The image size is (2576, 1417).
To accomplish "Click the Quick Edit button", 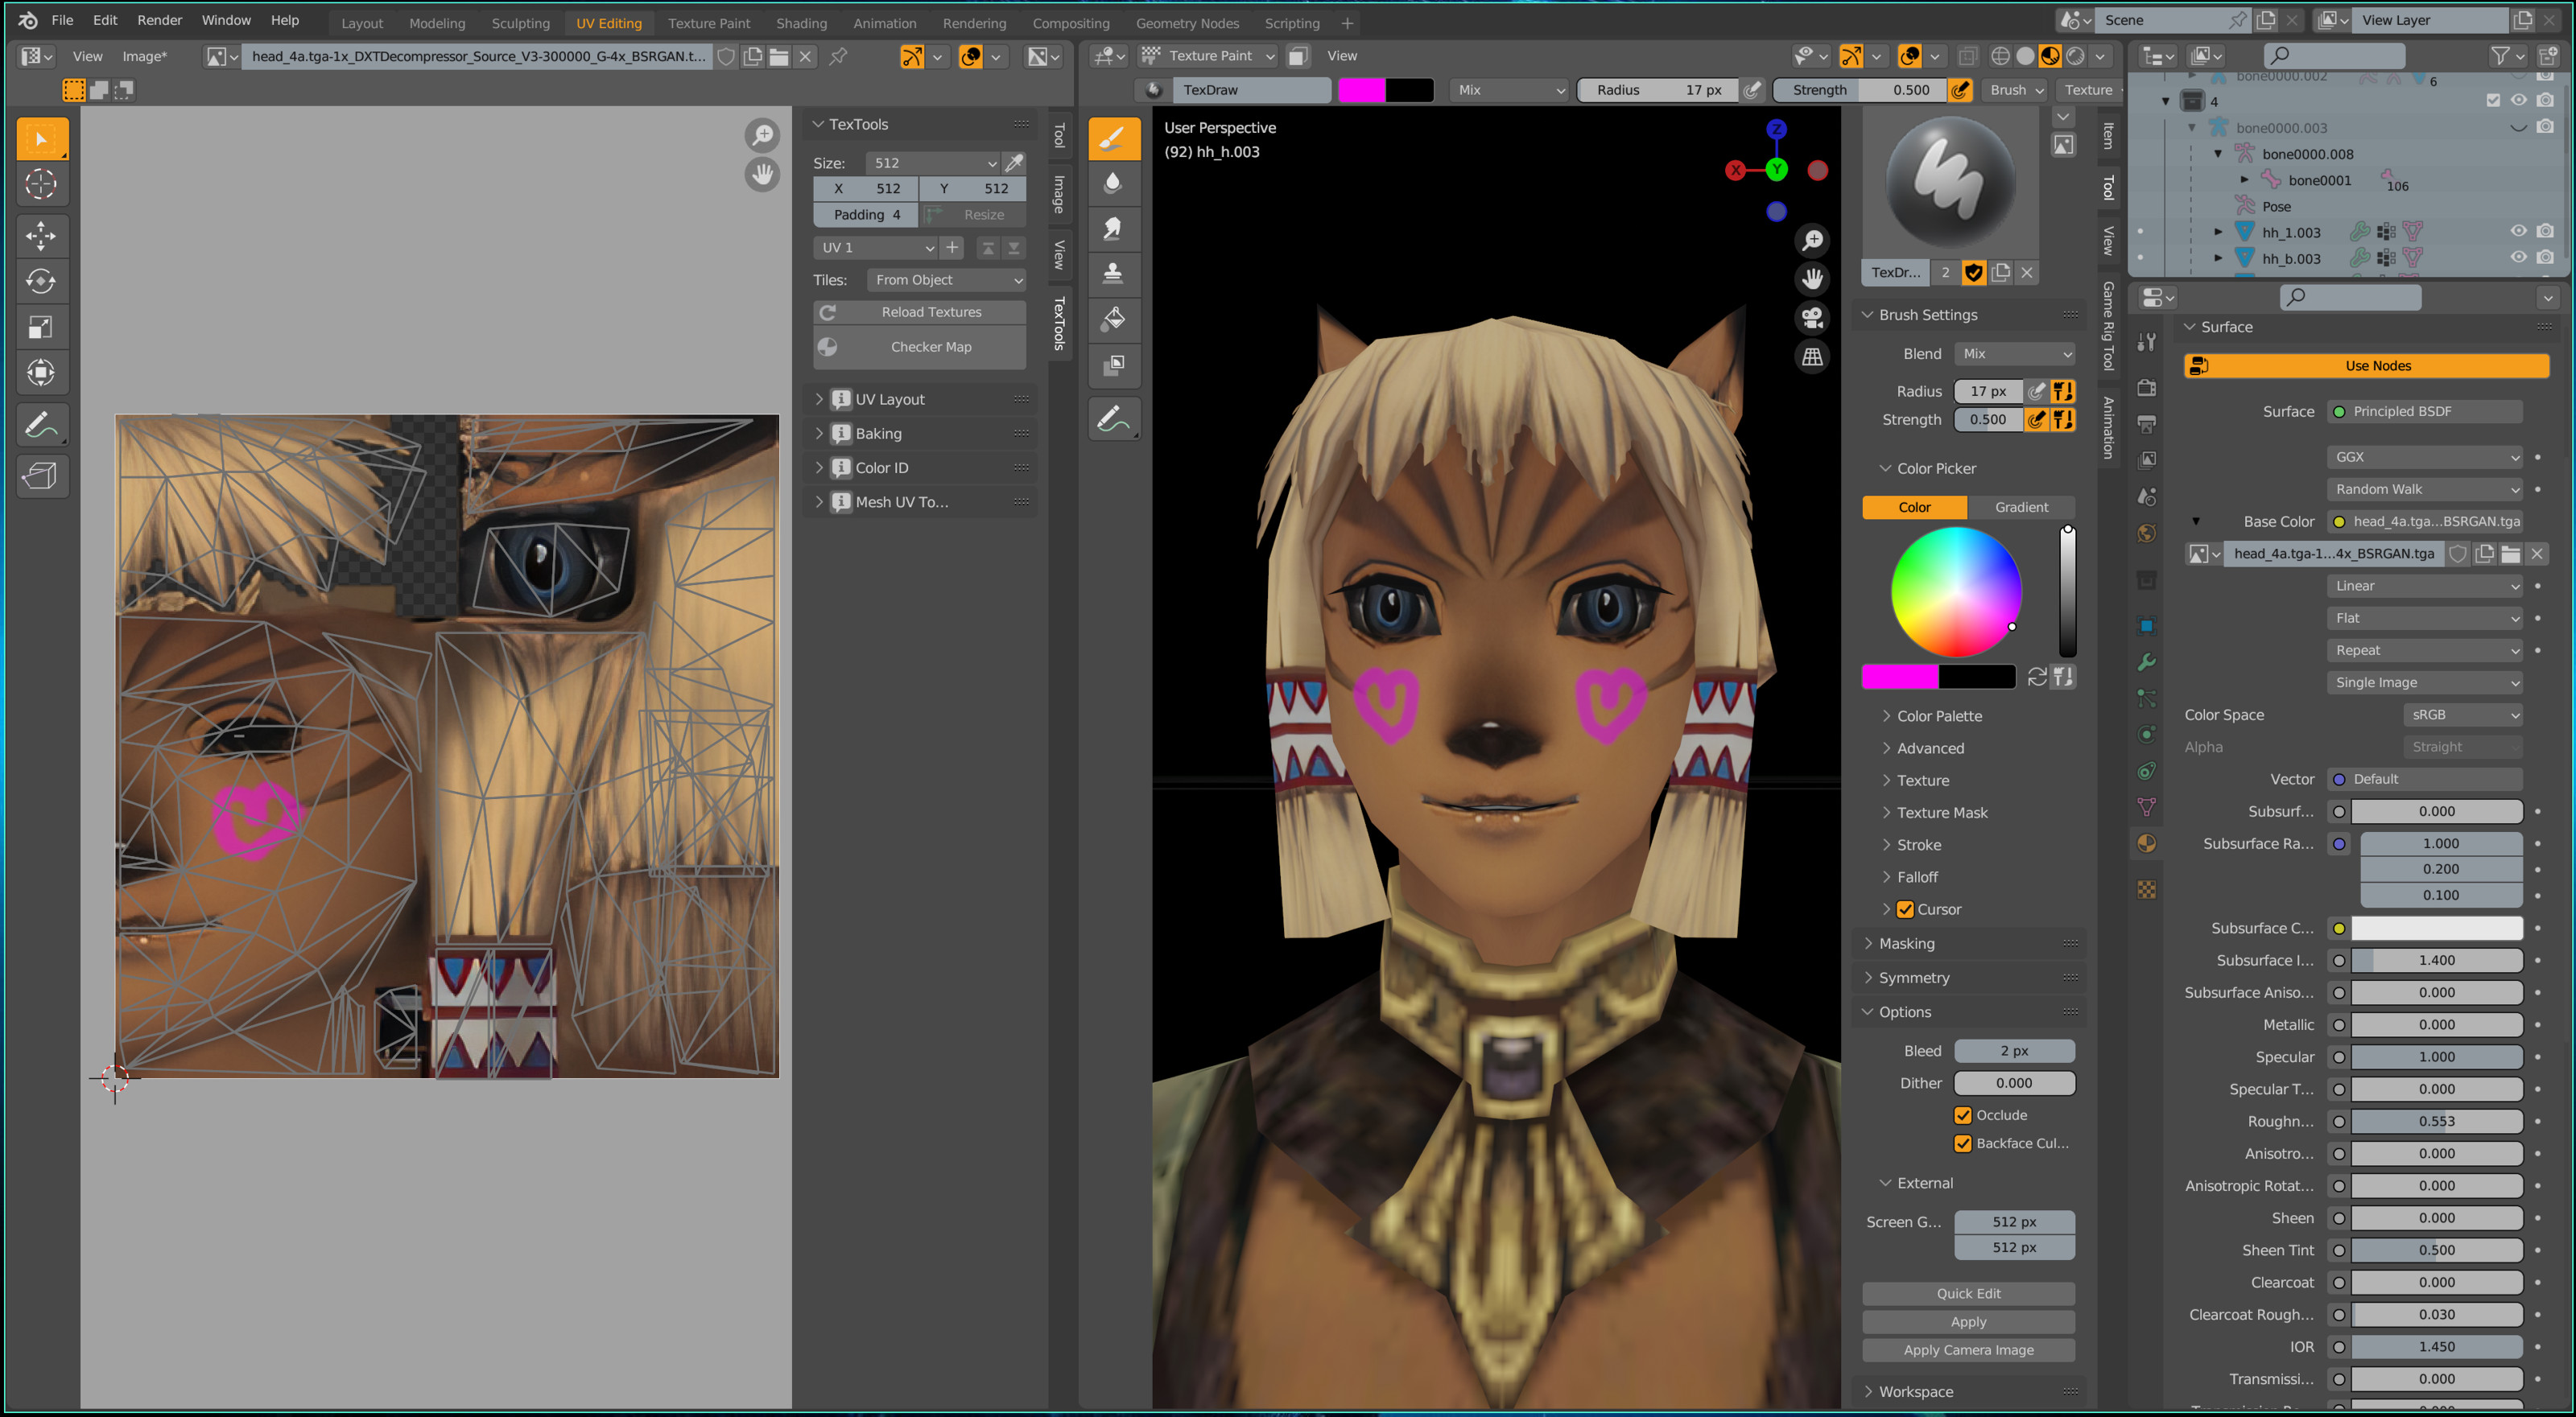I will [x=1968, y=1294].
